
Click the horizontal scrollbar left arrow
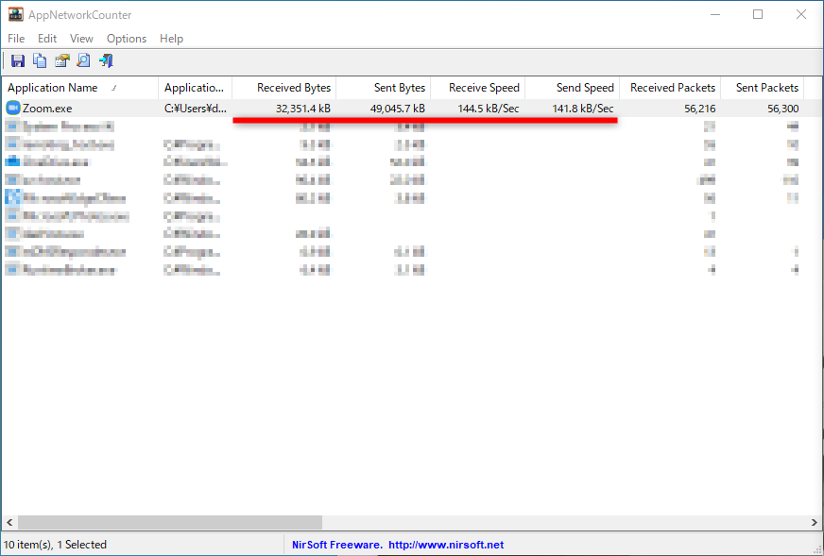coord(9,522)
